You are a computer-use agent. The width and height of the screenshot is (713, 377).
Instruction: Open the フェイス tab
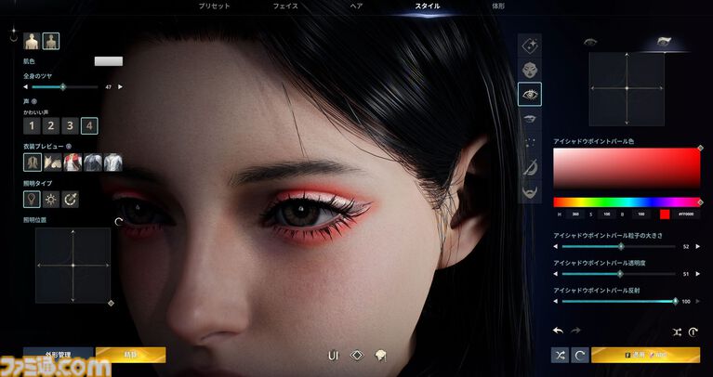[285, 6]
